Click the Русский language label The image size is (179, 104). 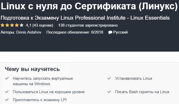[120, 32]
